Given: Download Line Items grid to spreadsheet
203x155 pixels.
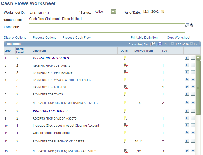Looking at the screenshot, I should pos(160,44).
